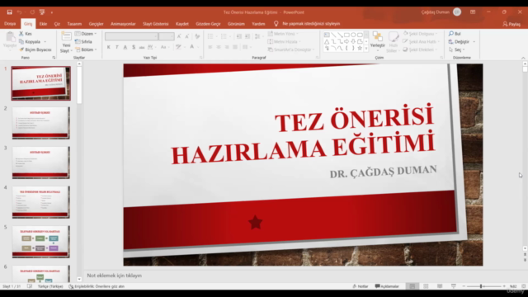The width and height of the screenshot is (528, 297).
Task: Switch to the Slayt Gösterisi tab
Action: click(x=156, y=24)
